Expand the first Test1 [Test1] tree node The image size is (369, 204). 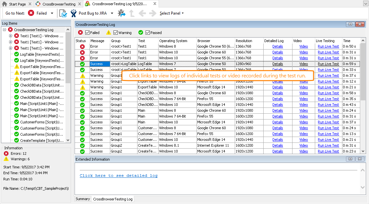[11, 36]
